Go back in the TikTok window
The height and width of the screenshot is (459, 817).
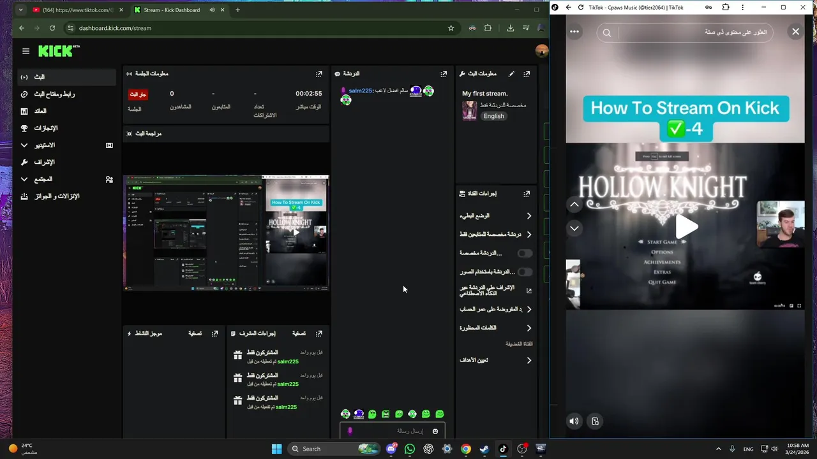568,8
